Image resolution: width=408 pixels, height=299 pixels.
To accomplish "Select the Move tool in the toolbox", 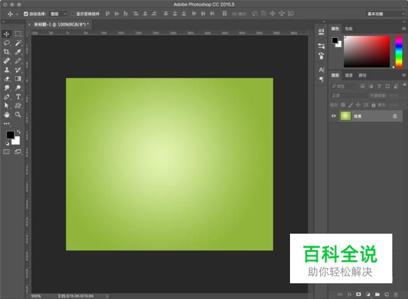I will (x=7, y=34).
